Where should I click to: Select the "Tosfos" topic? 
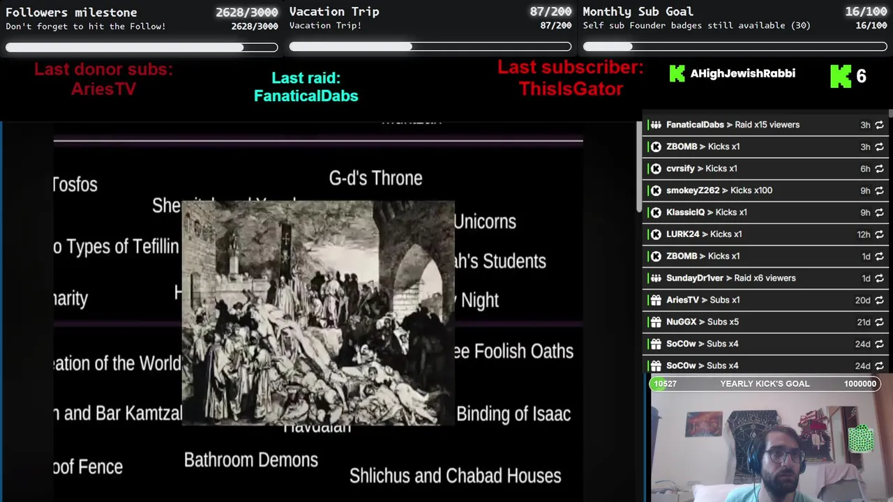(75, 185)
